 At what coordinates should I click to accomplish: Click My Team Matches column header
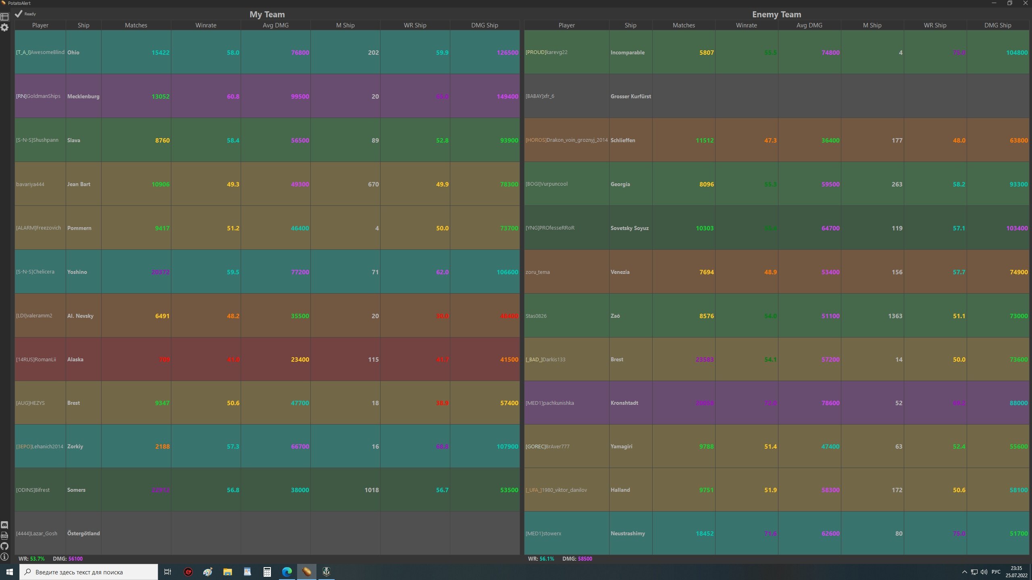coord(136,25)
